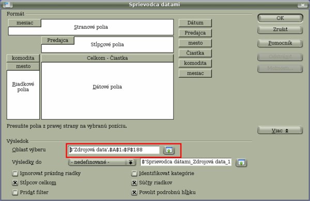This screenshot has width=310, height=201.
Task: Open help via Pomocník button
Action: [280, 43]
